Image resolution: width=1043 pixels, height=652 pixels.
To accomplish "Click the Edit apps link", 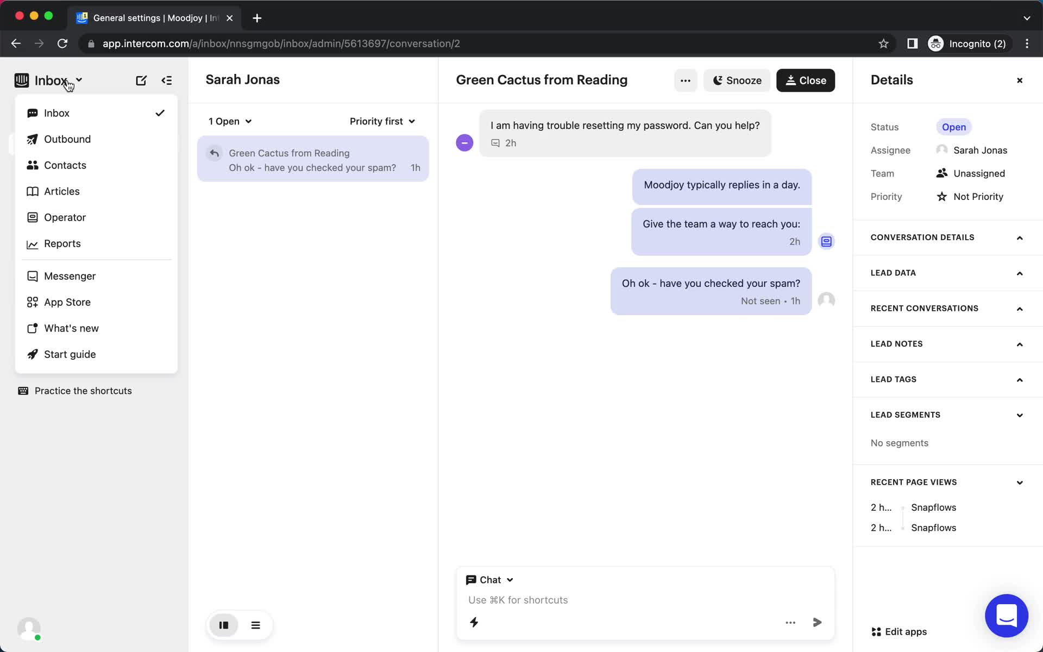I will click(899, 631).
